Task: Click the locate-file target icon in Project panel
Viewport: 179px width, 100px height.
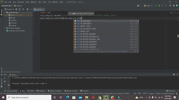Action: pyautogui.click(x=16, y=9)
